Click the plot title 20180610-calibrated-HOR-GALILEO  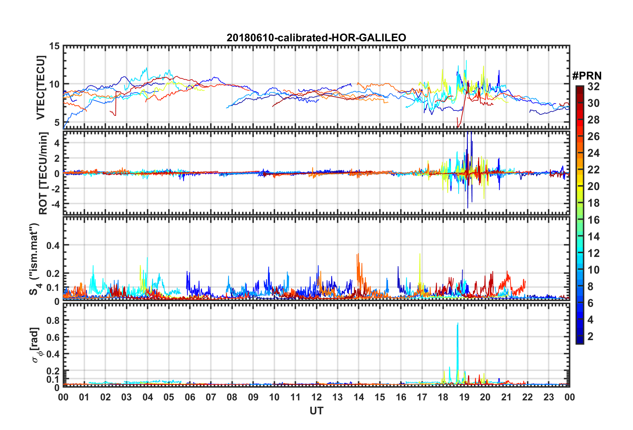click(316, 38)
